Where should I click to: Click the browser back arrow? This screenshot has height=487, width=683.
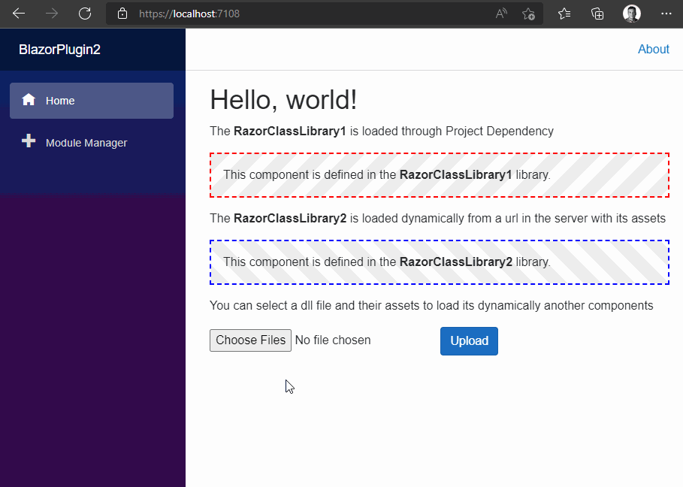tap(19, 14)
